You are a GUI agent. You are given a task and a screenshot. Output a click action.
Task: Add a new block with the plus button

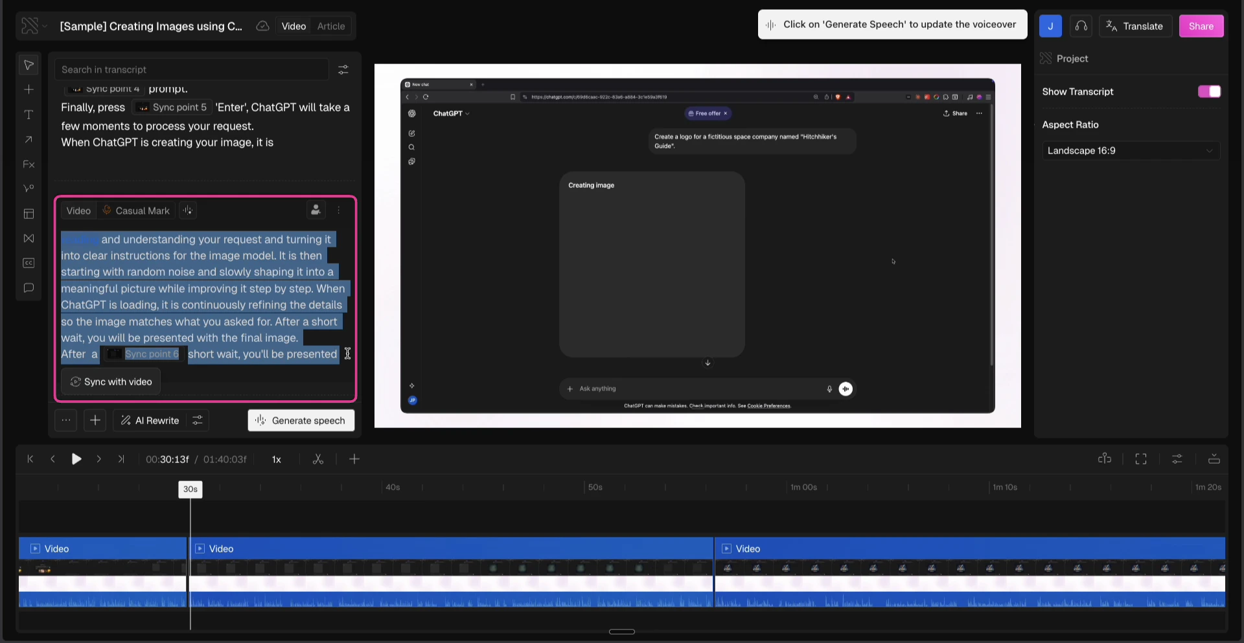pos(95,420)
